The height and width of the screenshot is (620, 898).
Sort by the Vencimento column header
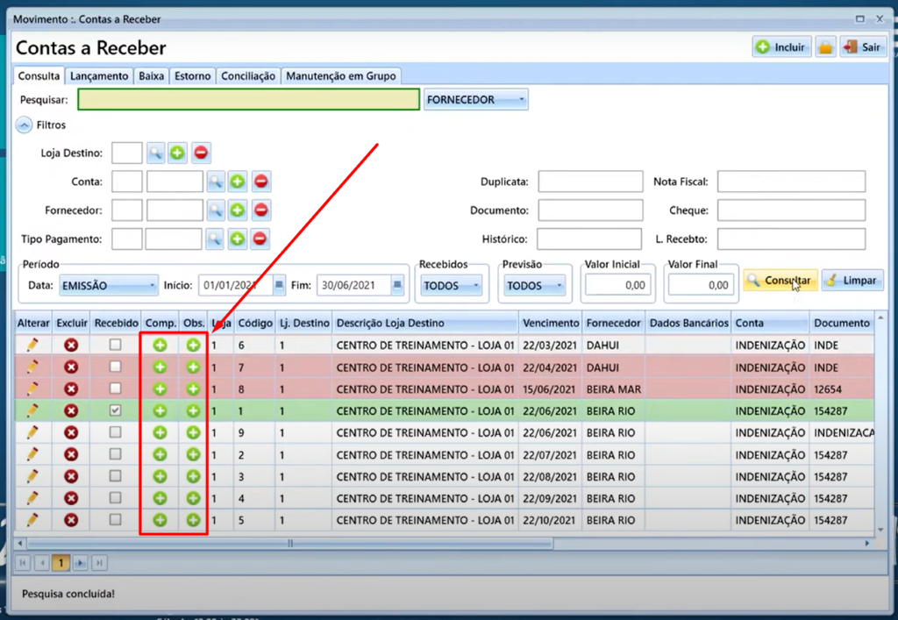tap(551, 324)
